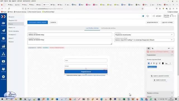The image size is (179, 101).
Task: Open the graduation-cap Тренинги sidebar icon
Action: (x=3, y=39)
